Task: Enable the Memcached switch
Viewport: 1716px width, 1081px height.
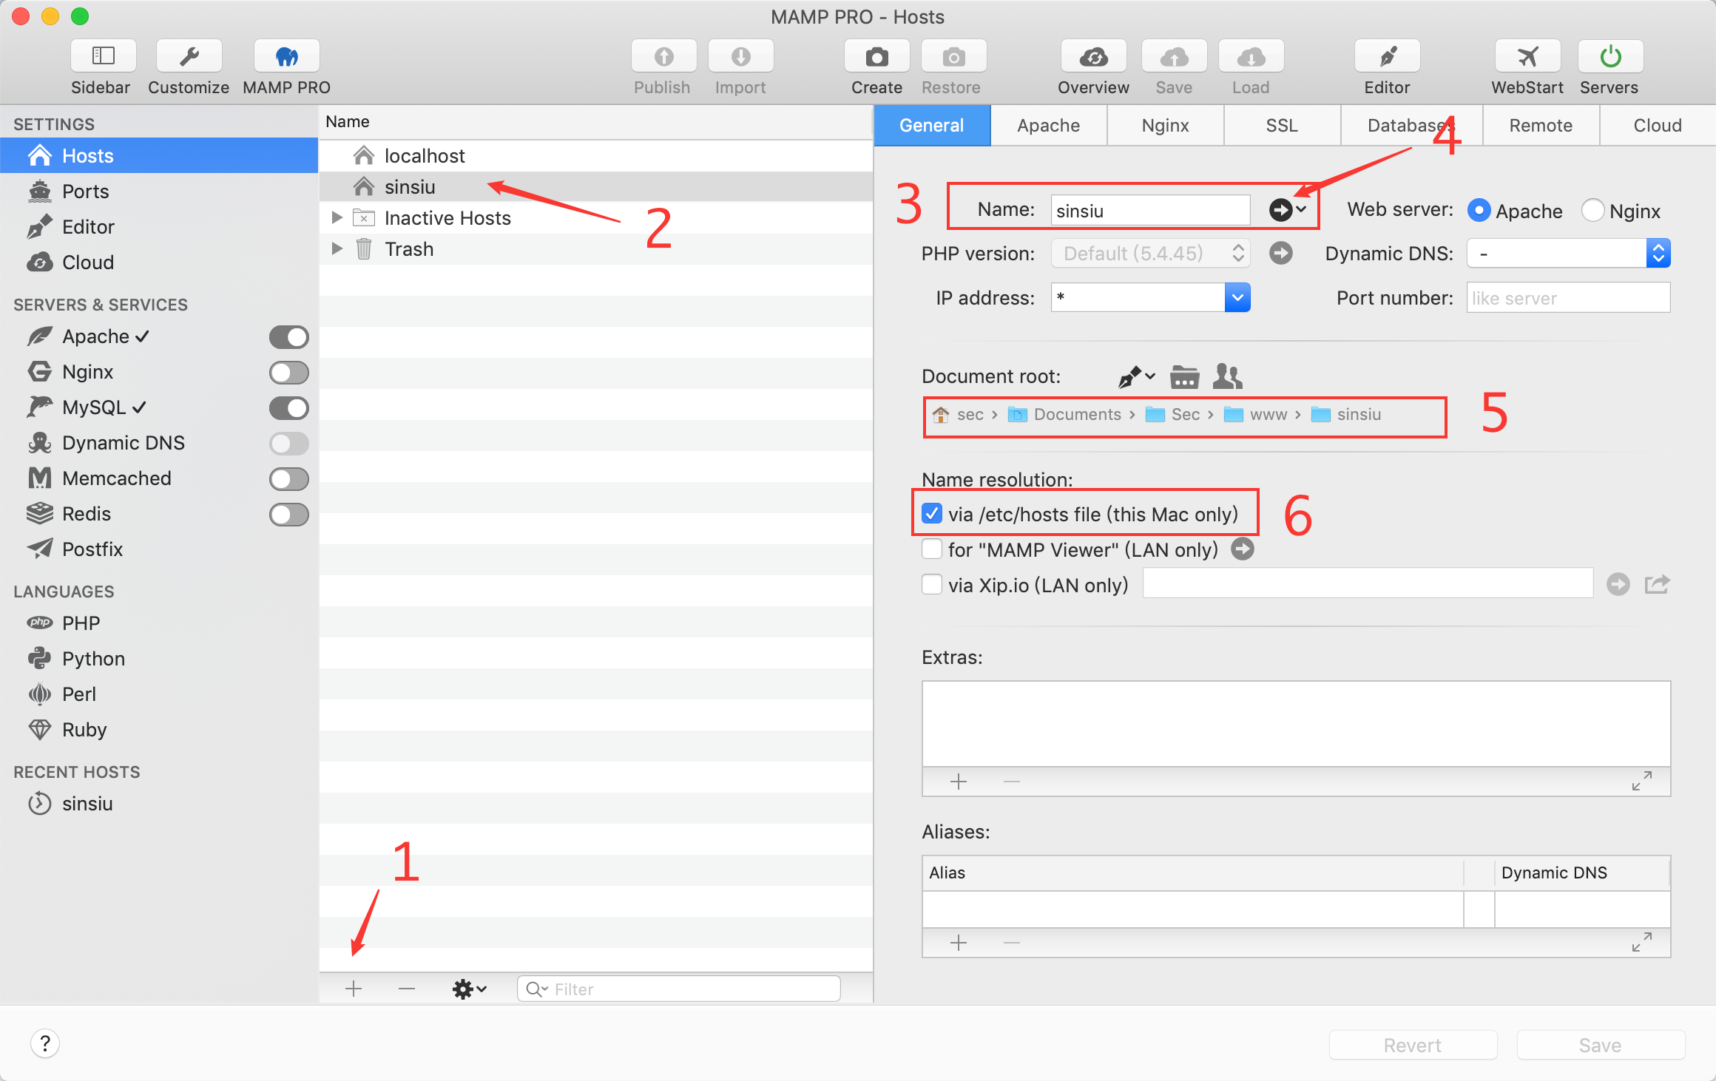Action: pos(288,479)
